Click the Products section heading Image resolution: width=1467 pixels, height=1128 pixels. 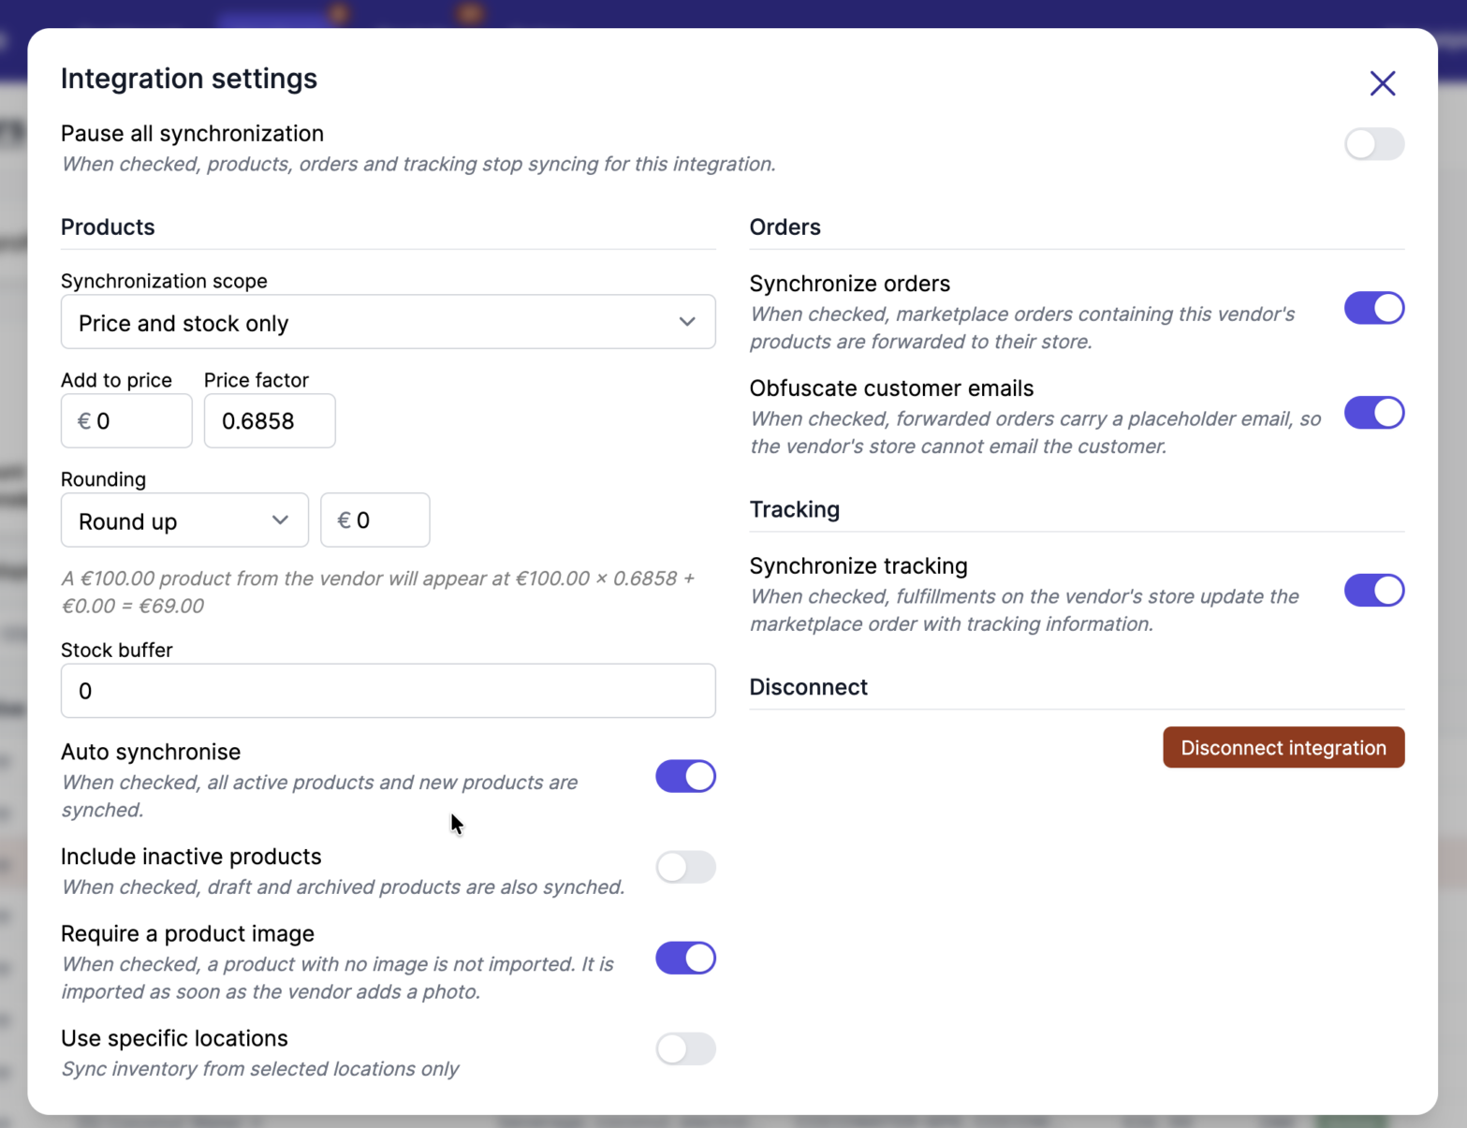108,227
